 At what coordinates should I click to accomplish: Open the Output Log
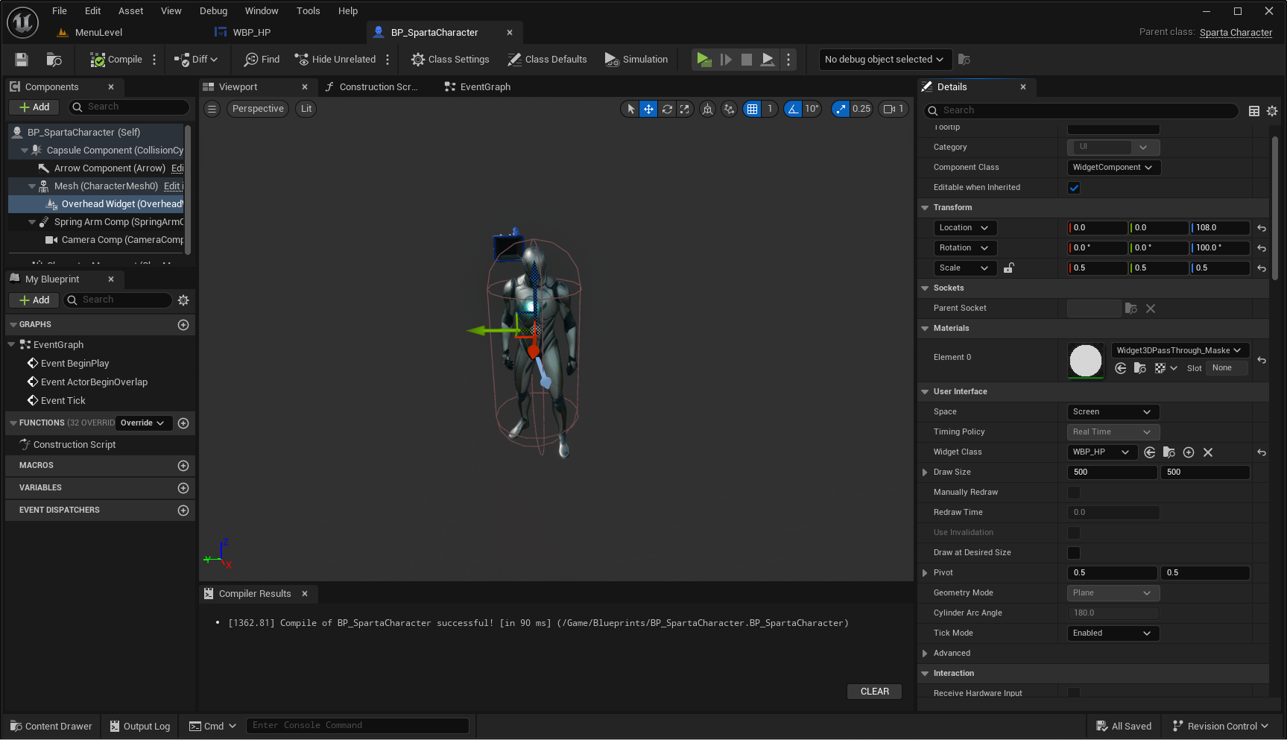pos(140,727)
